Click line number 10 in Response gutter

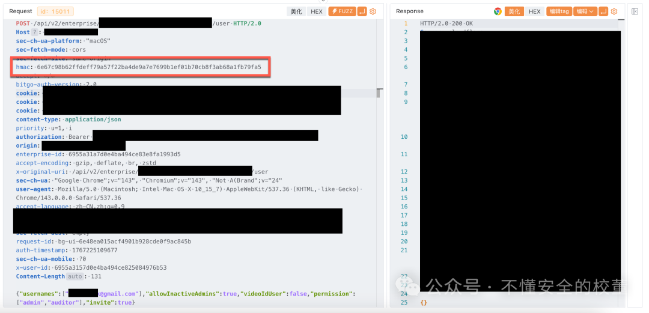404,136
